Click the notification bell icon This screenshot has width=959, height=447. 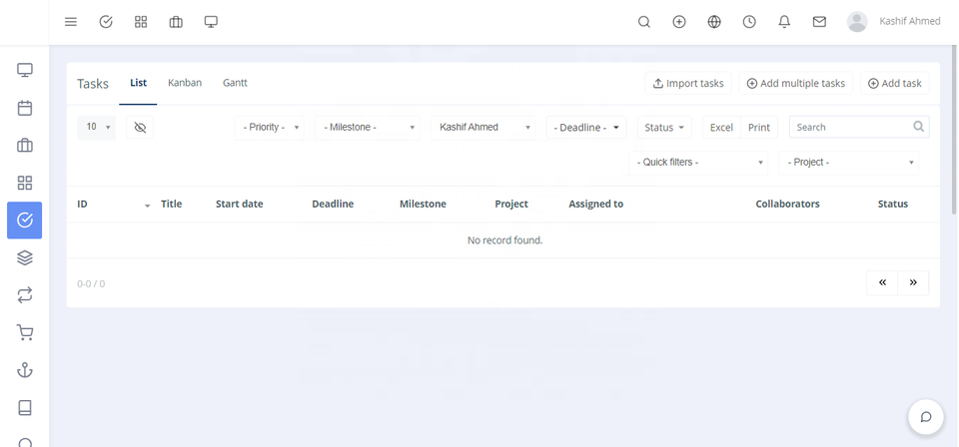784,22
